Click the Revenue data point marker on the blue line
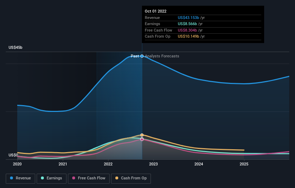Image resolution: width=295 pixels, height=188 pixels. click(x=142, y=56)
